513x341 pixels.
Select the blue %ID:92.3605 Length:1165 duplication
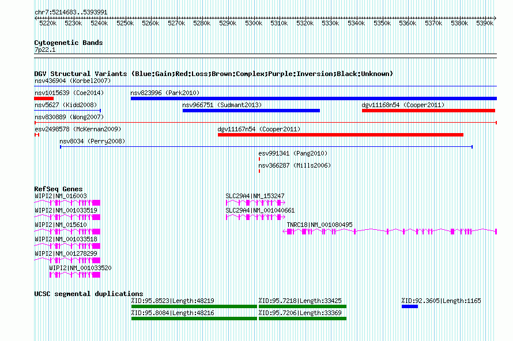click(x=410, y=306)
